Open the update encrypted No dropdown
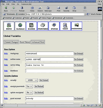The image size is (103, 108). [x=29, y=93]
